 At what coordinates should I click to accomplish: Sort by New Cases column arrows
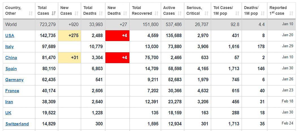point(77,13)
